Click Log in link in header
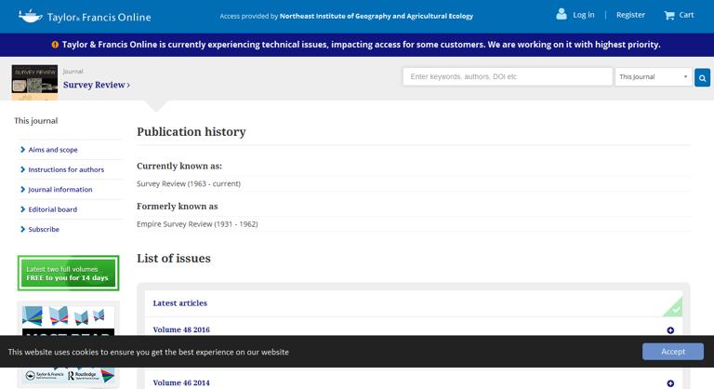This screenshot has width=714, height=389. coord(584,15)
